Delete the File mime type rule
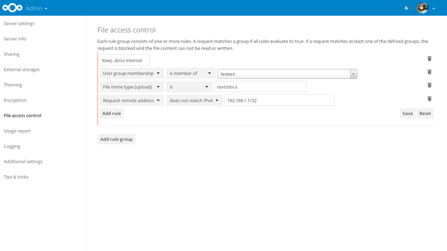Screen dimensions: 447x251 coord(429,85)
